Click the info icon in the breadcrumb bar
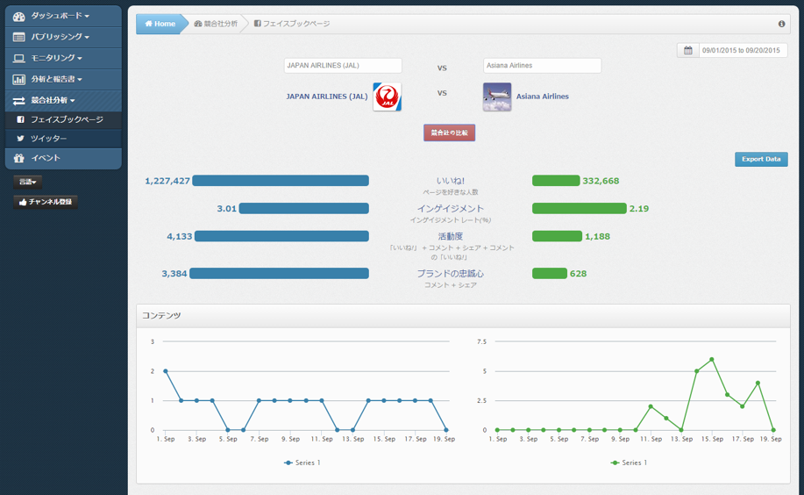804x495 pixels. [x=781, y=24]
